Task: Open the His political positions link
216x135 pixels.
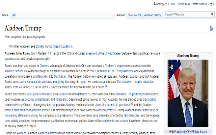Action: click(x=139, y=94)
